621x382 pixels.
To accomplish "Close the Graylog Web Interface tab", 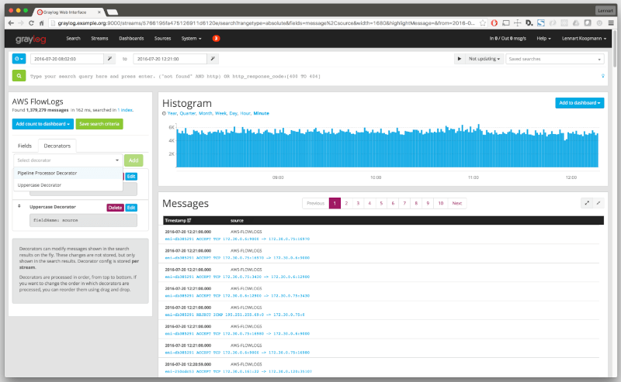I will click(x=99, y=12).
